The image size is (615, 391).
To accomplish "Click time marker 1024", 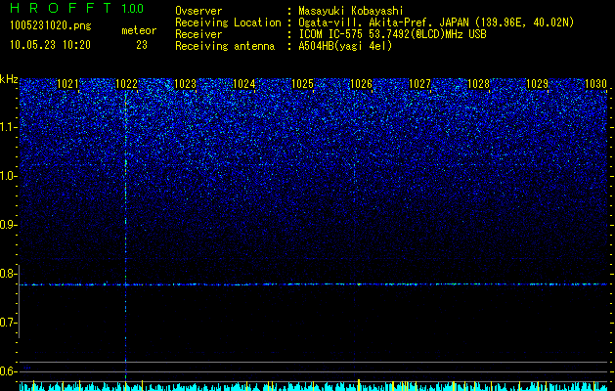I will (x=244, y=84).
